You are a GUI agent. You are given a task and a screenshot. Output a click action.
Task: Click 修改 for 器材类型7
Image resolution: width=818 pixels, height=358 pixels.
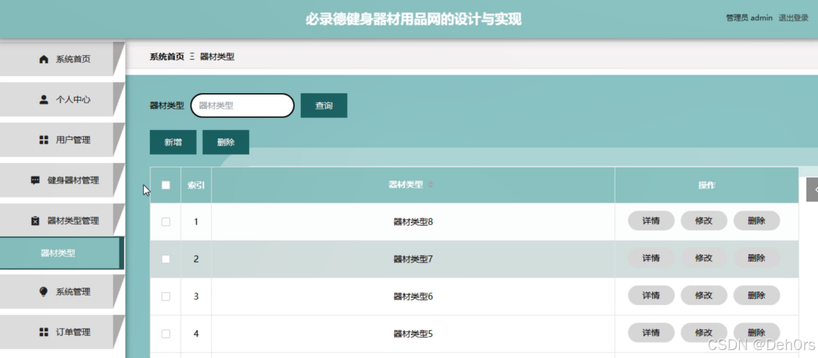pyautogui.click(x=704, y=258)
